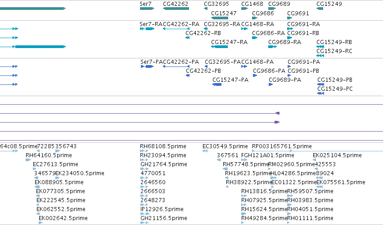This screenshot has height=225, width=383.
Task: Select the CG9691 gene label
Action: click(x=298, y=13)
